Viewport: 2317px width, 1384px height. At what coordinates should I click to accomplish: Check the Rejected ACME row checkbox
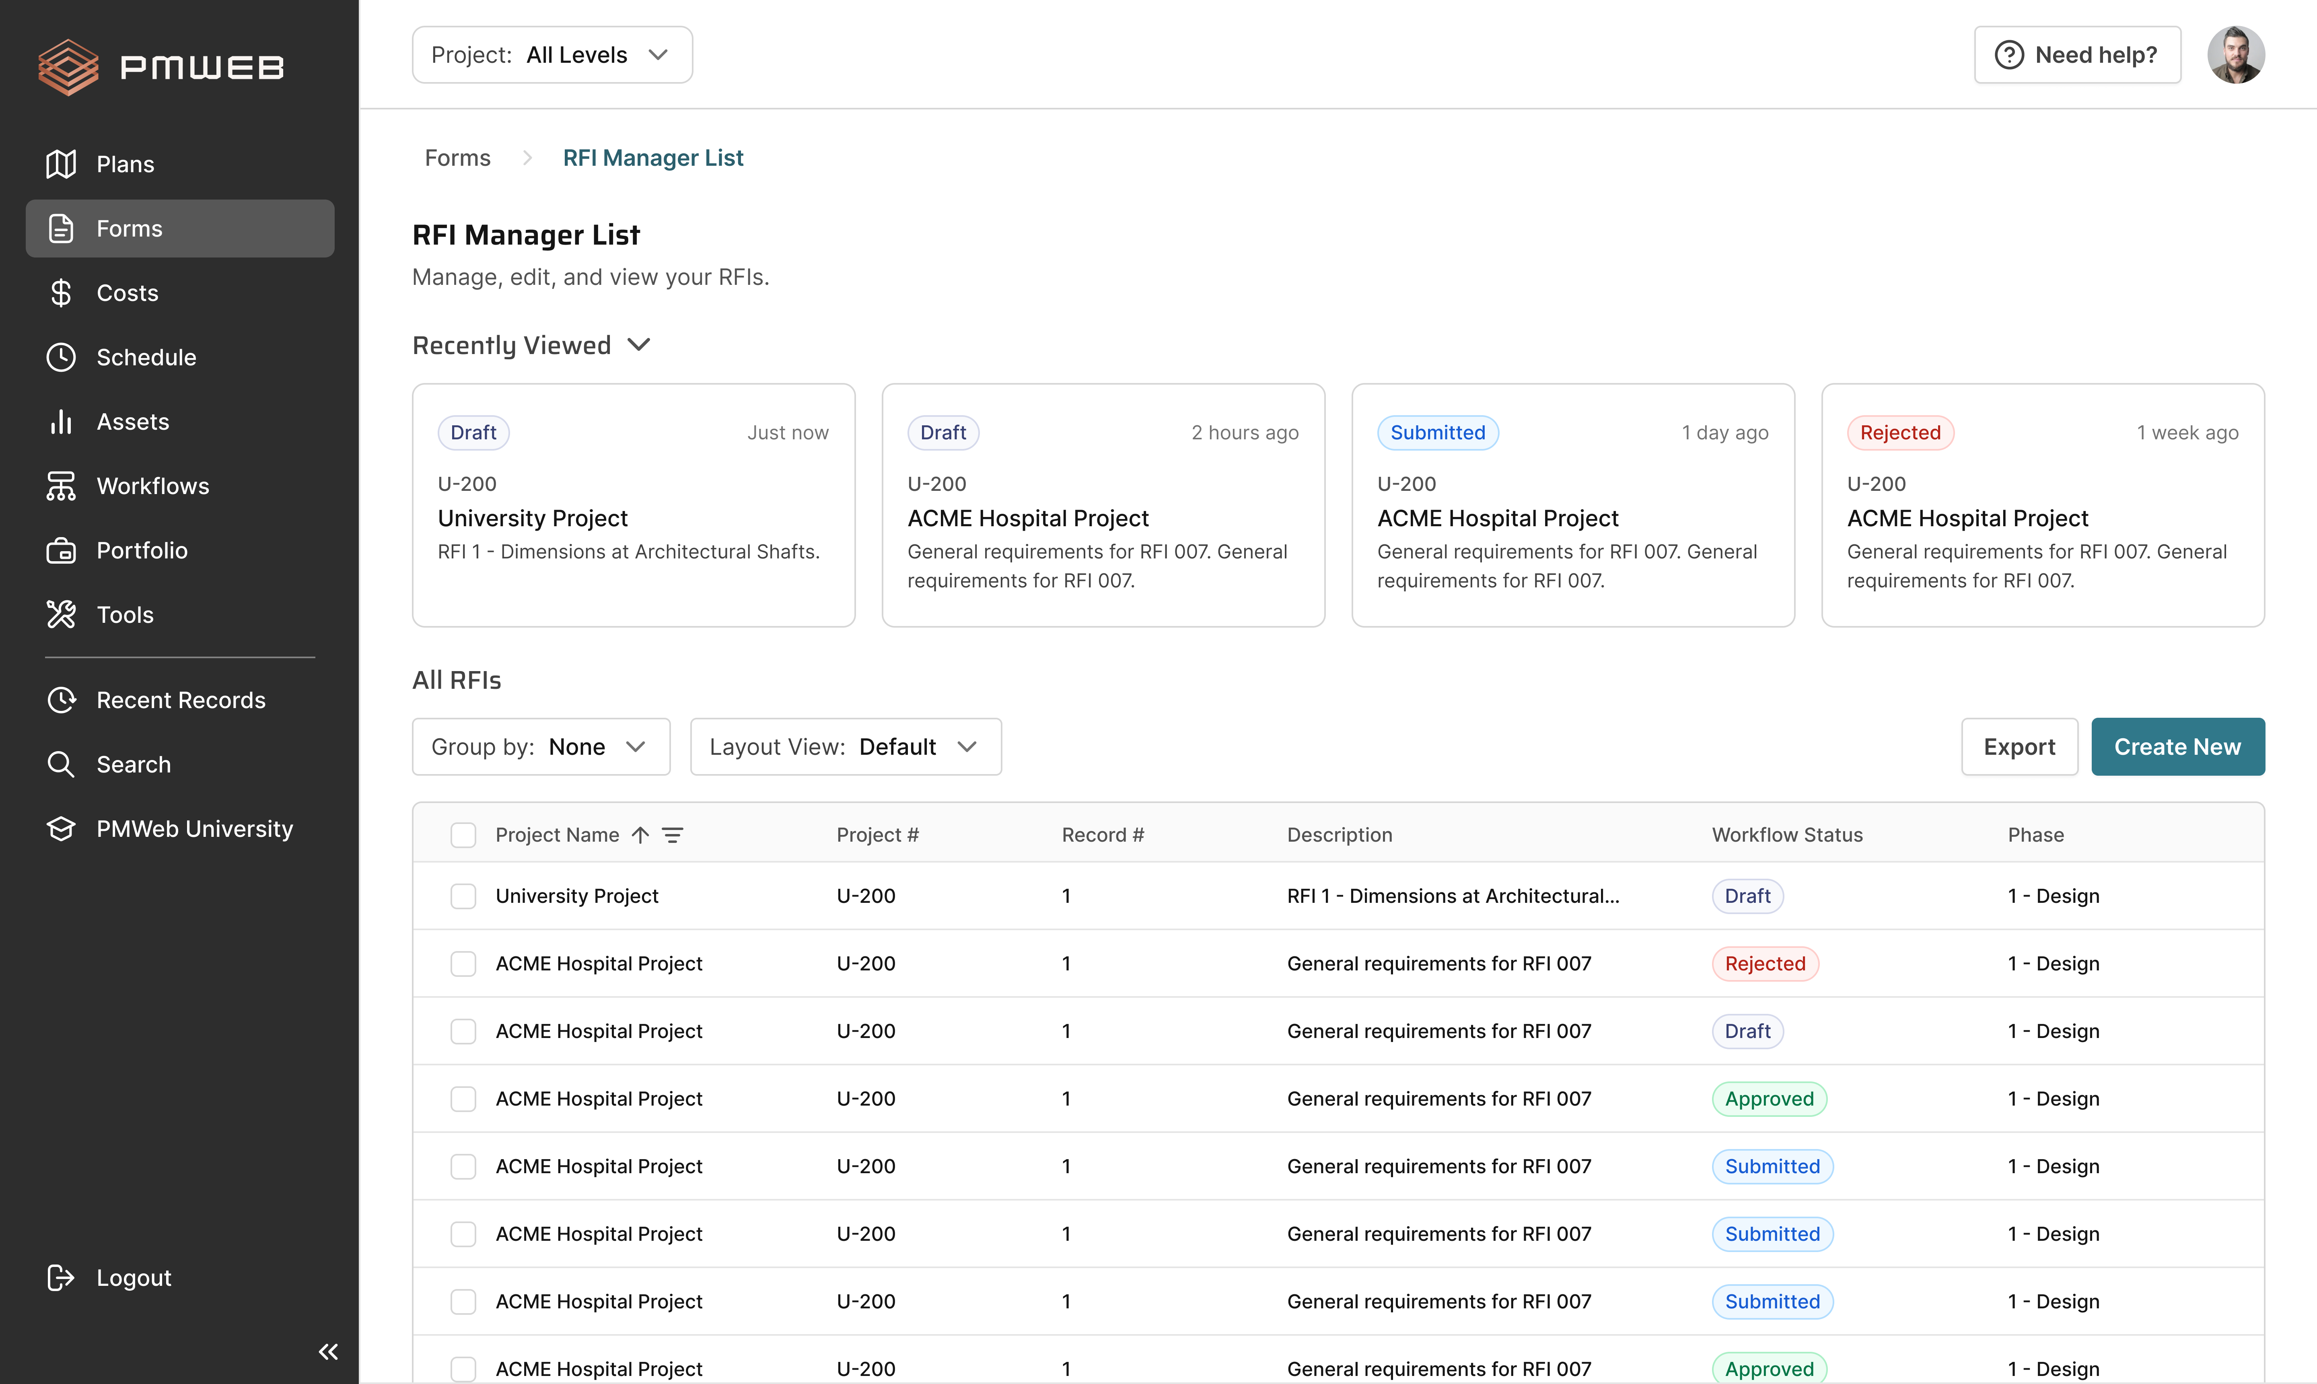pos(463,964)
